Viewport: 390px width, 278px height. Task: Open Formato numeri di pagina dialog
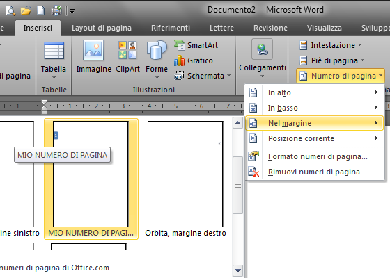tap(315, 156)
